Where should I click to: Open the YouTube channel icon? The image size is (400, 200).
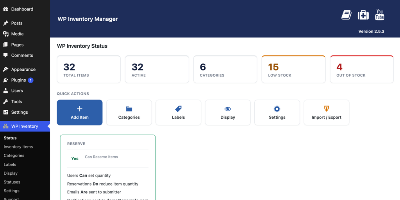(380, 15)
